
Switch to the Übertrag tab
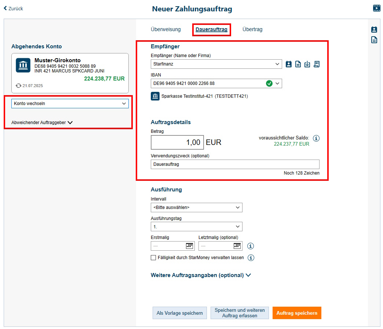pos(252,29)
